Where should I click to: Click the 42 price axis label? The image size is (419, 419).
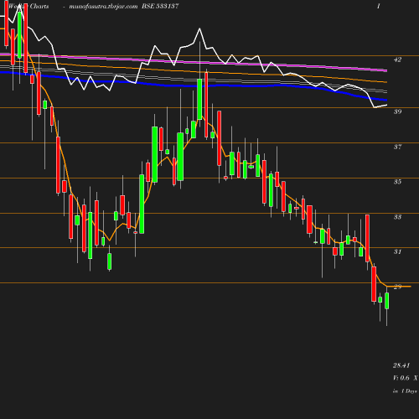pos(397,59)
